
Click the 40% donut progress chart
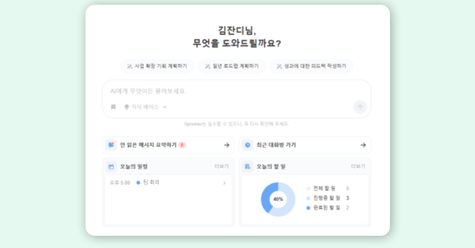pyautogui.click(x=278, y=199)
